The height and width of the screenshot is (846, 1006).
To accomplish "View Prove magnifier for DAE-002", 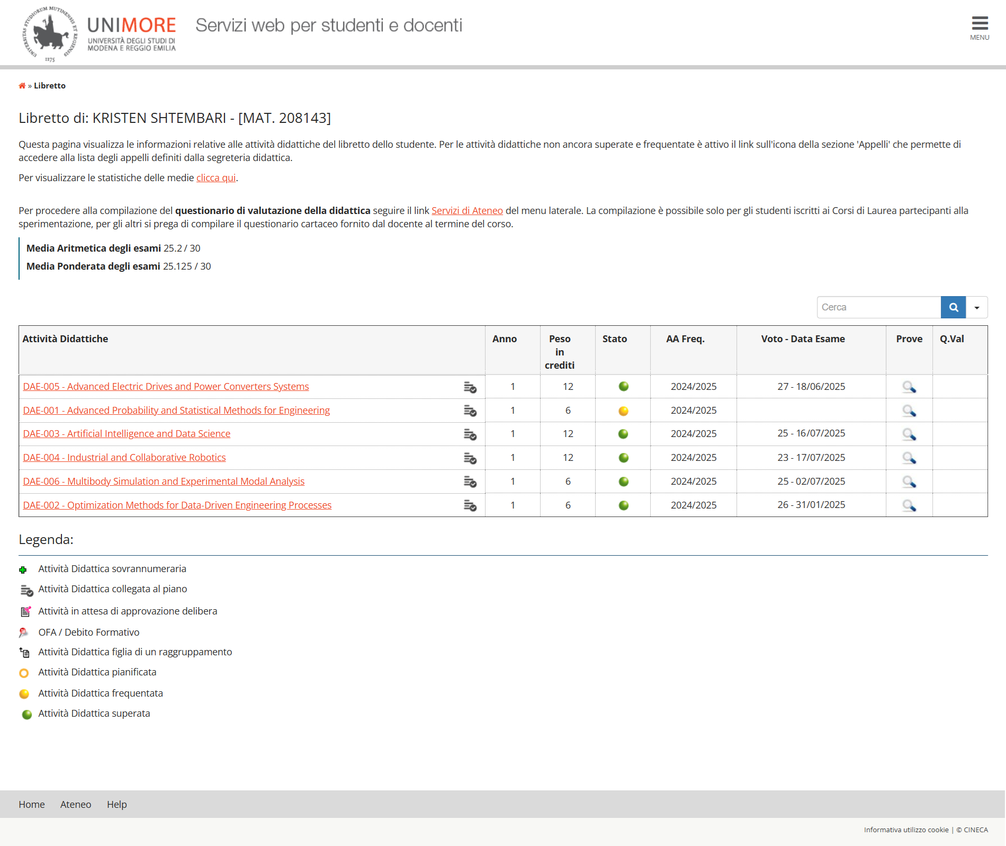I will [909, 506].
